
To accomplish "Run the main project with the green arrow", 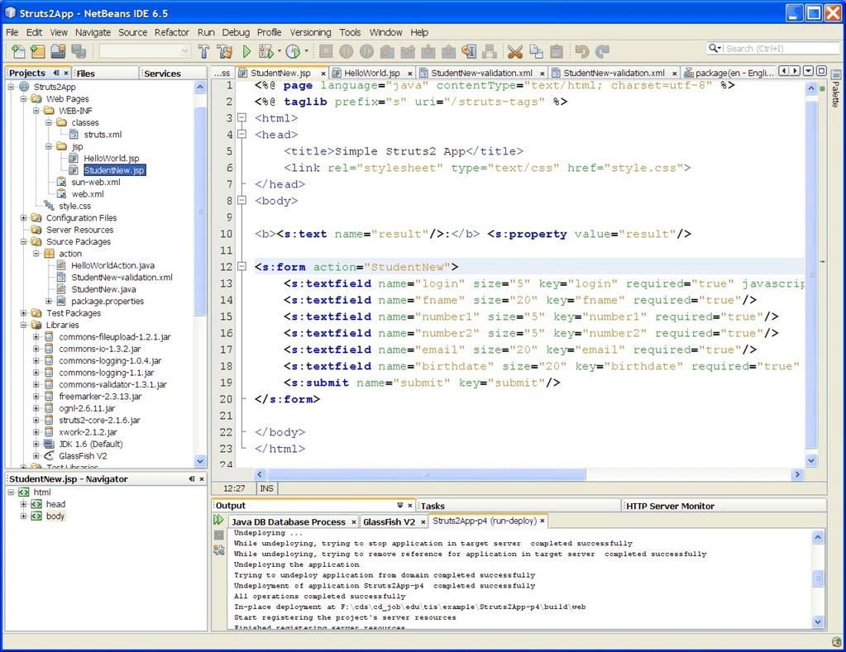I will pos(246,51).
